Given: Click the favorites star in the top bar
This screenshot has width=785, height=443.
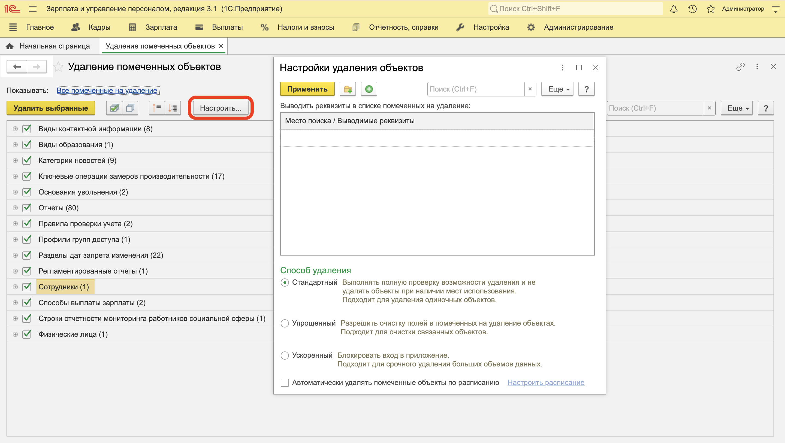Looking at the screenshot, I should pos(710,9).
